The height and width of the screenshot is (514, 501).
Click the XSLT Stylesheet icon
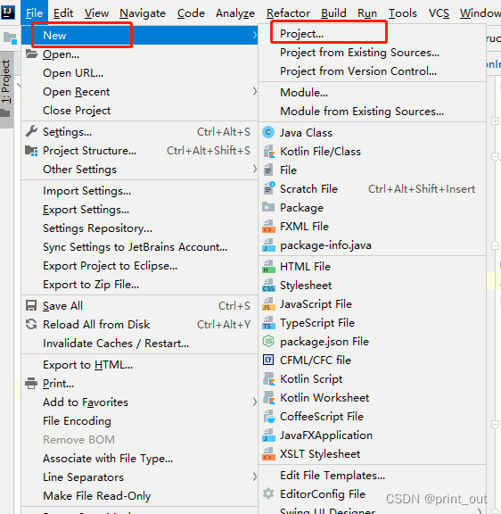point(268,454)
